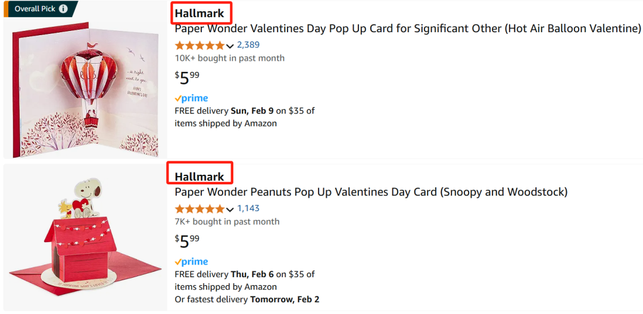Click the Hallmark brand on balloon card
Screen dimensions: 643x314
[x=199, y=14]
